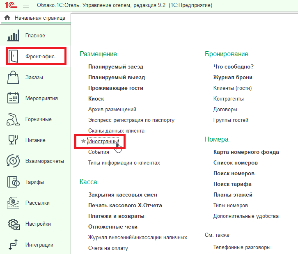
Task: Open the Киоск link
Action: [x=96, y=98]
